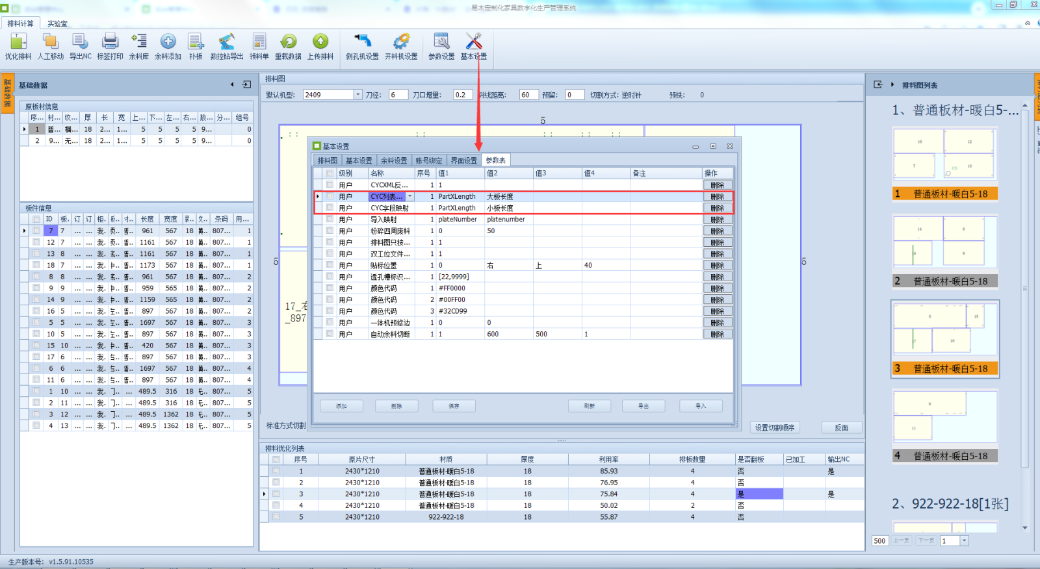The width and height of the screenshot is (1040, 569).
Task: Switch to the 余料设置 tab
Action: [394, 160]
